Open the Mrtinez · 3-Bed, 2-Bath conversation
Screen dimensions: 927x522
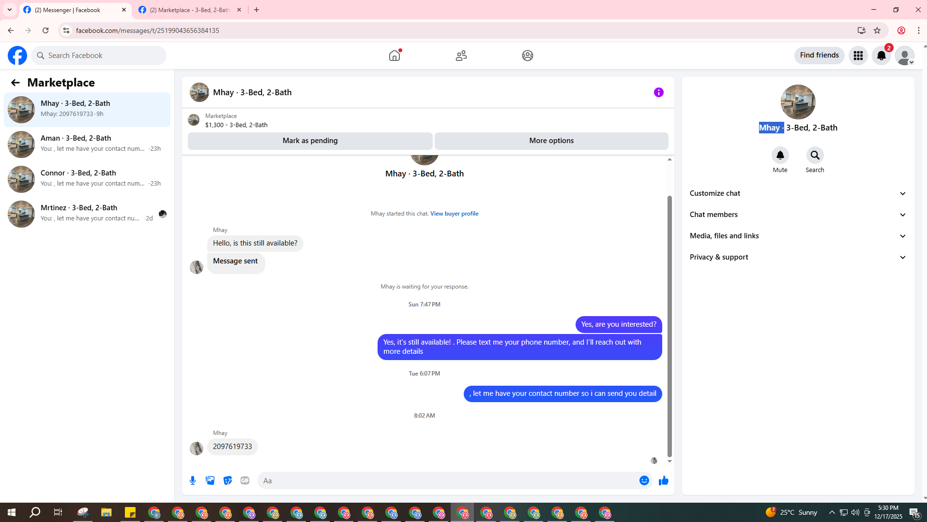click(87, 214)
